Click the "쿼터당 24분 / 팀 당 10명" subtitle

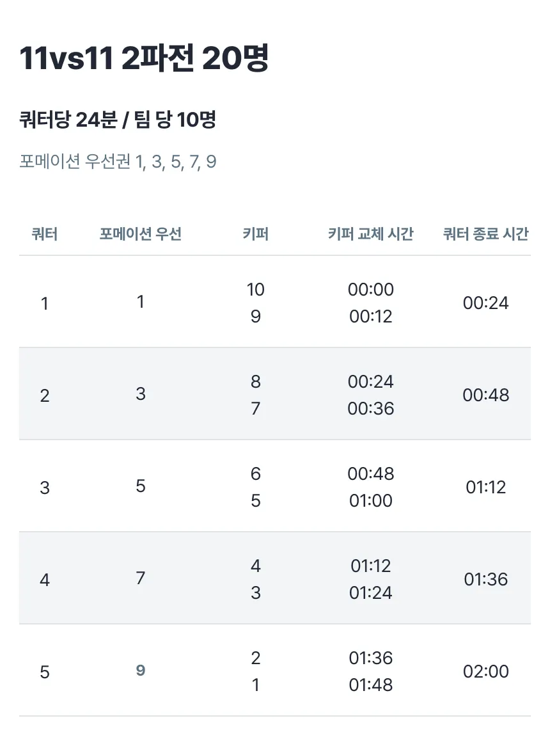tap(118, 120)
